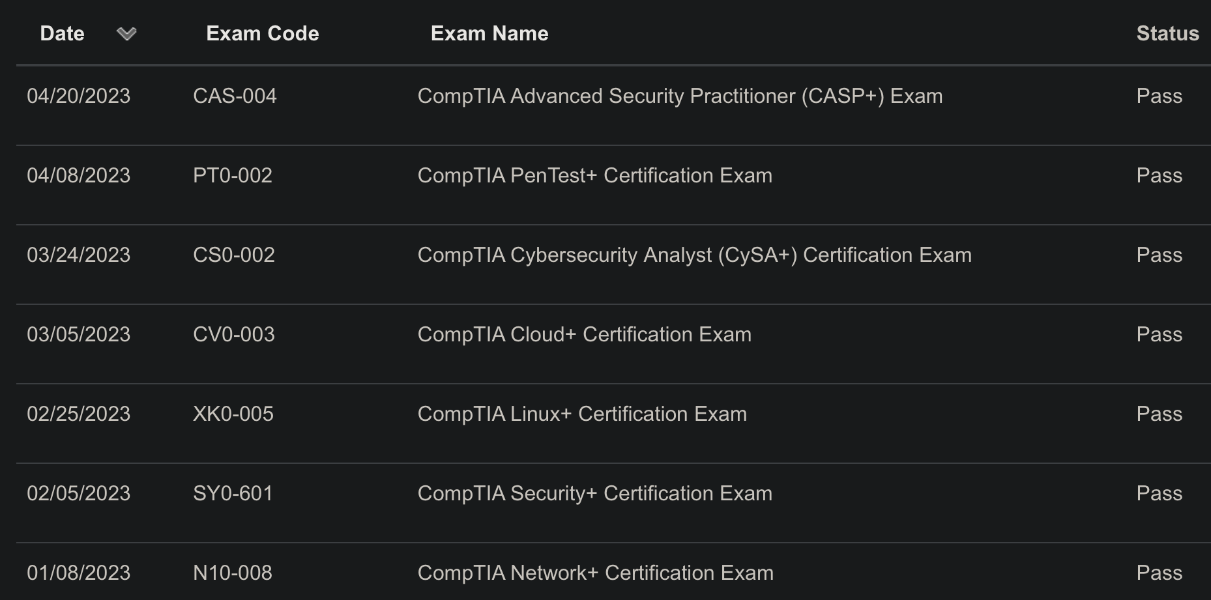1211x600 pixels.
Task: Click the PT0-002 exam code
Action: click(233, 175)
